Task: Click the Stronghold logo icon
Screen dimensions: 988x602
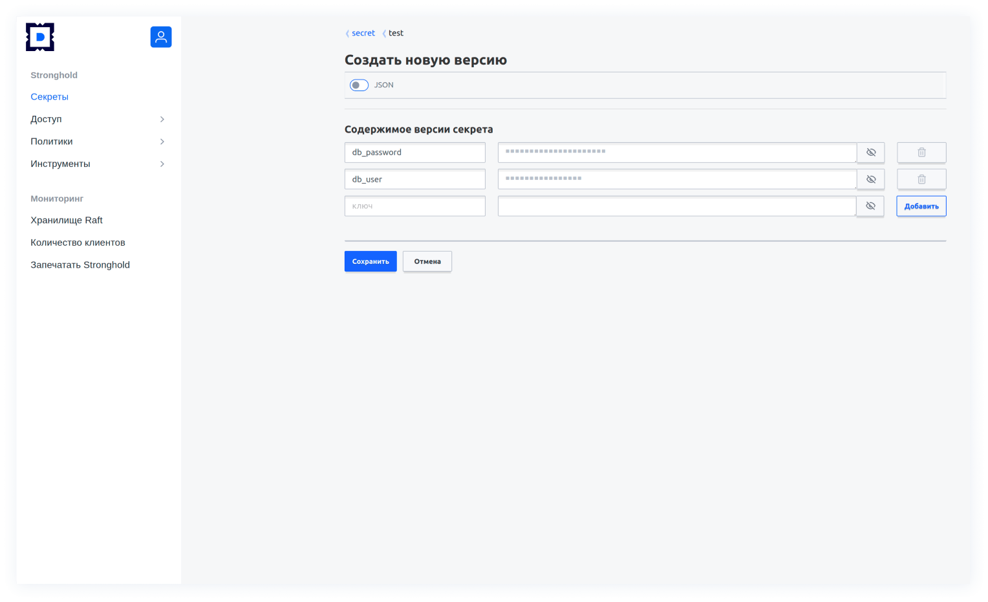Action: (x=40, y=38)
